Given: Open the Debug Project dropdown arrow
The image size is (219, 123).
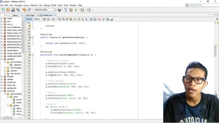Looking at the screenshot, I should click(x=86, y=10).
